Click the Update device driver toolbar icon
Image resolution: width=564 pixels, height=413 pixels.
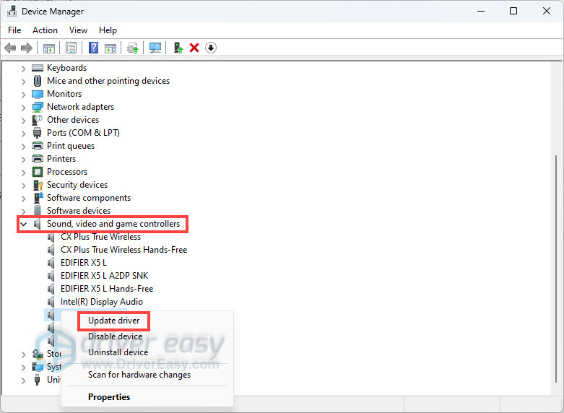coord(178,48)
